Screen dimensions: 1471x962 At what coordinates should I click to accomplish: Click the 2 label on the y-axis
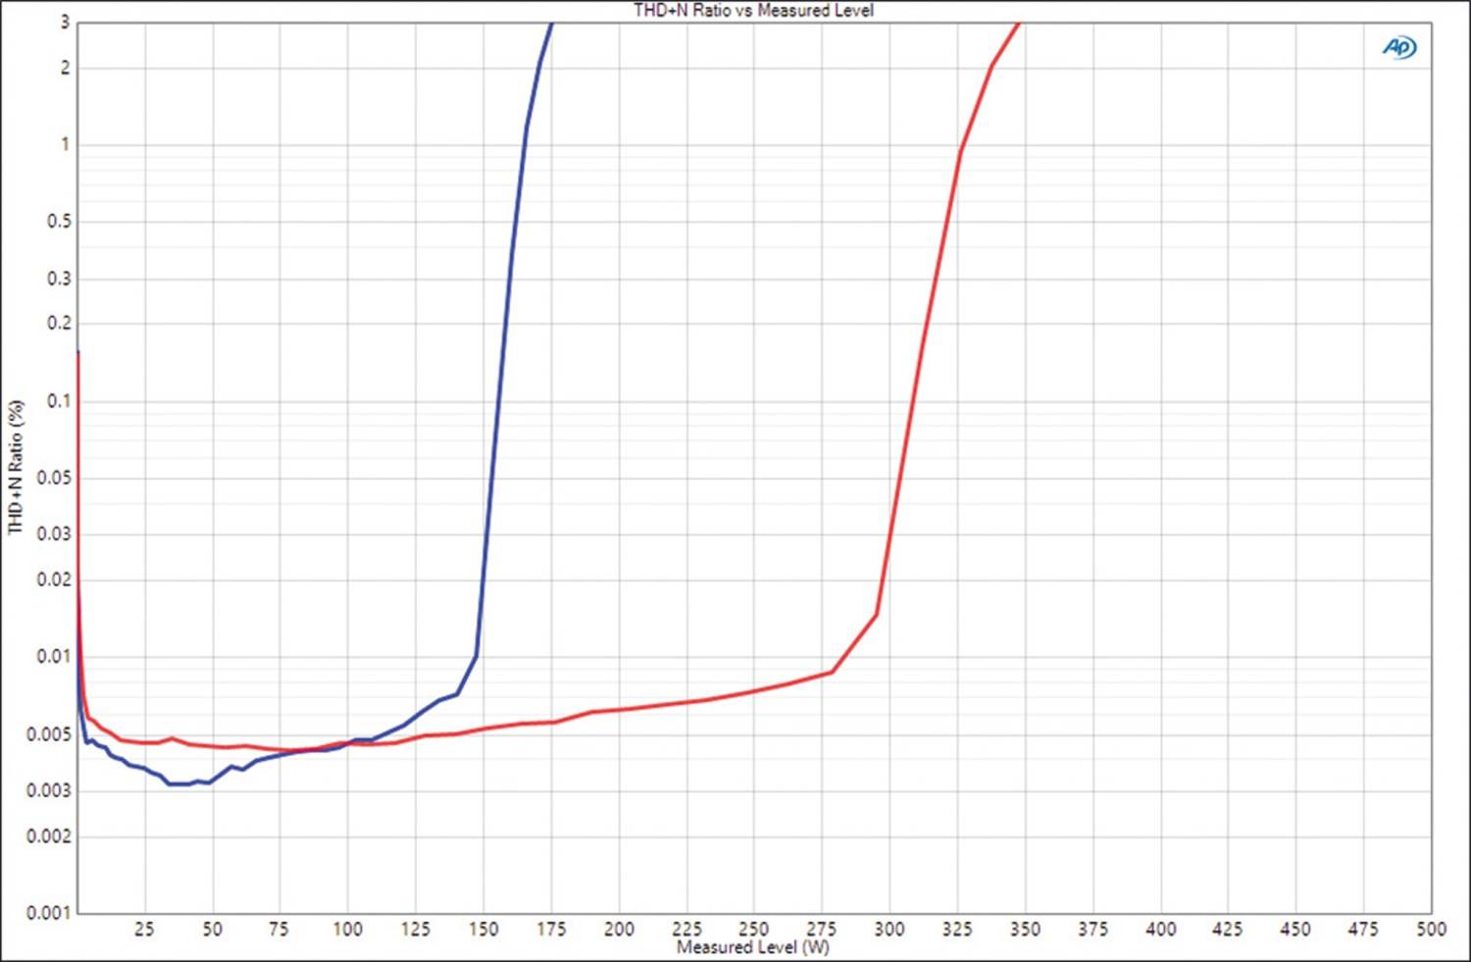point(65,68)
